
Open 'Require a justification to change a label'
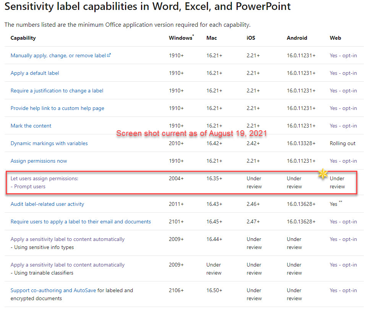[57, 91]
